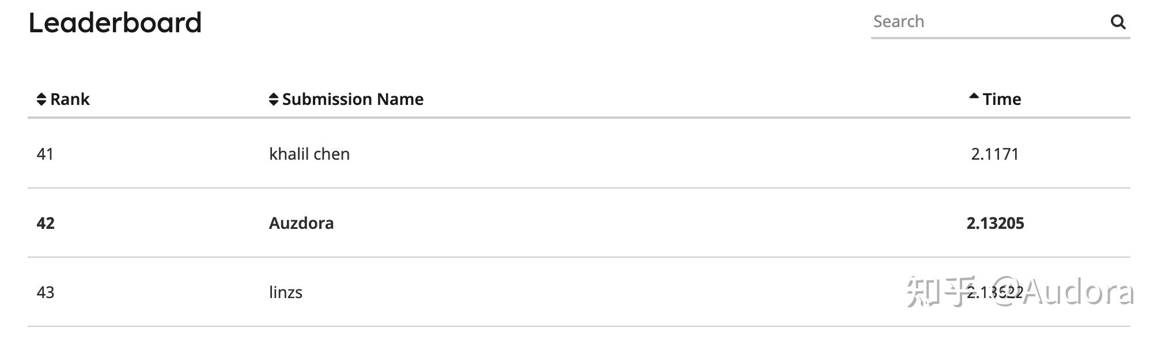Select the khalil chen submission

click(x=309, y=154)
